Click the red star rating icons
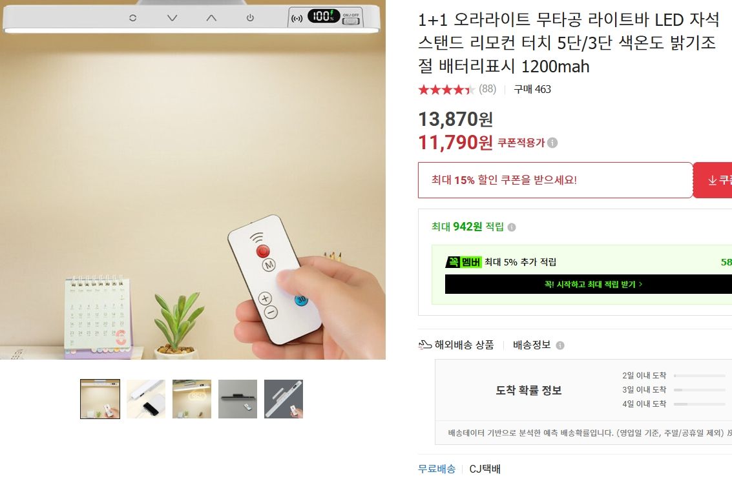The height and width of the screenshot is (483, 732). [x=446, y=89]
